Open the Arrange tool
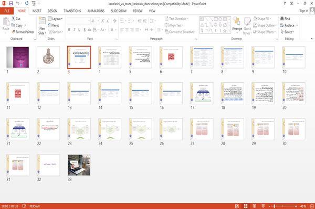This screenshot has height=209, width=315. (x=237, y=25)
